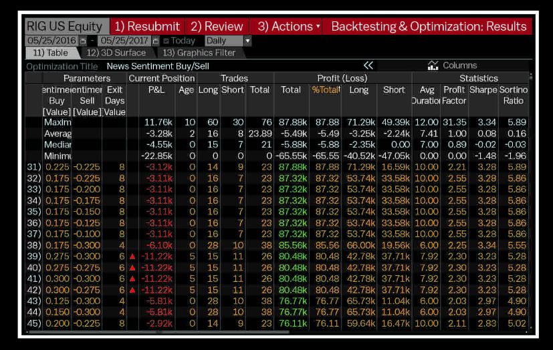Toggle the Today checkbox
Screen dimensions: 553x350
[x=166, y=41]
